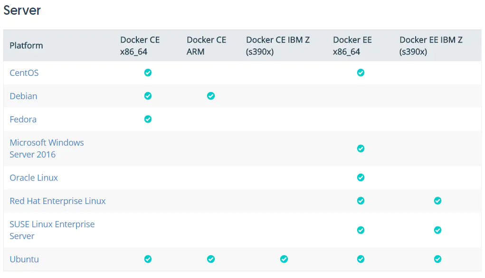Click CentOS checkmark under Docker CE x86_64

point(148,73)
